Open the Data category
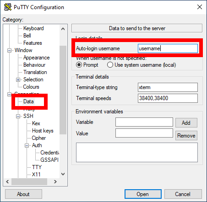207x202 pixels. click(28, 101)
